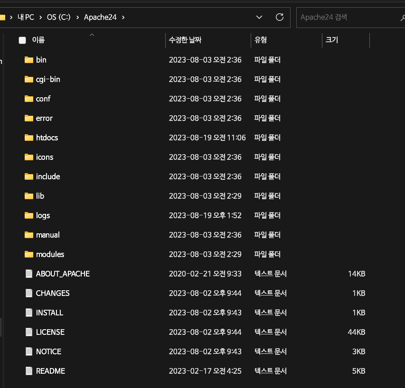
Task: Expand the chevron after 내 PC
Action: pos(40,17)
